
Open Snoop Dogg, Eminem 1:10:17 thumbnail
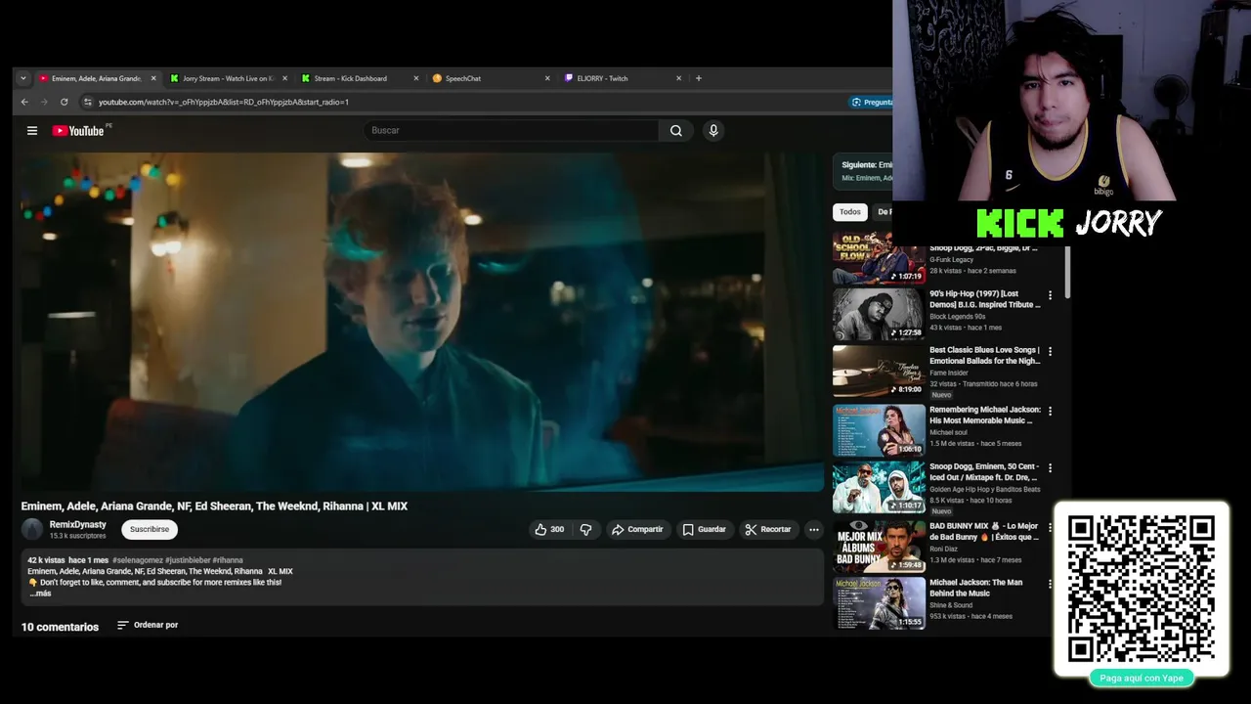click(879, 488)
